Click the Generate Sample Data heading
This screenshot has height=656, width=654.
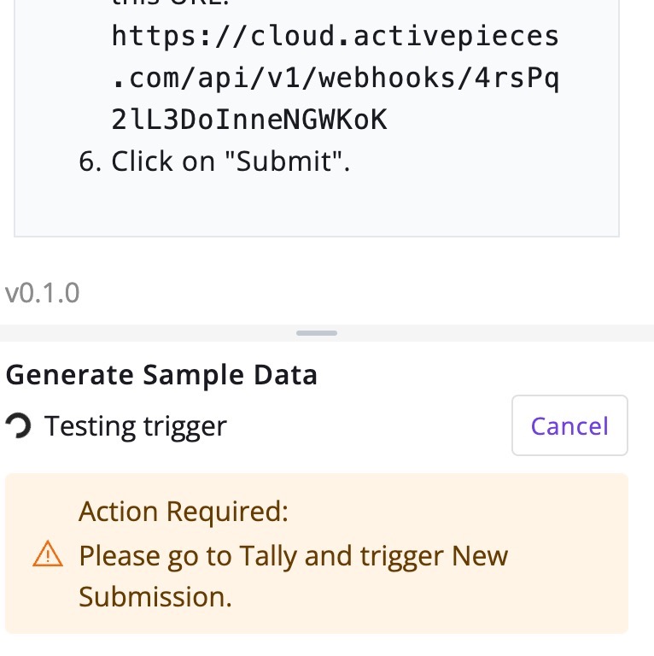click(161, 375)
